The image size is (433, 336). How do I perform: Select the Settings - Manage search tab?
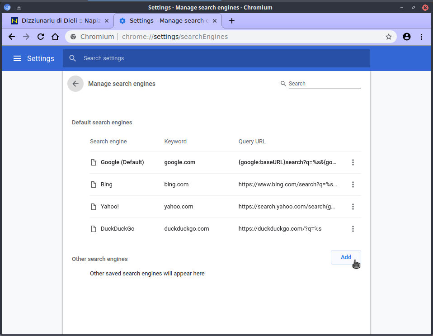(x=167, y=21)
